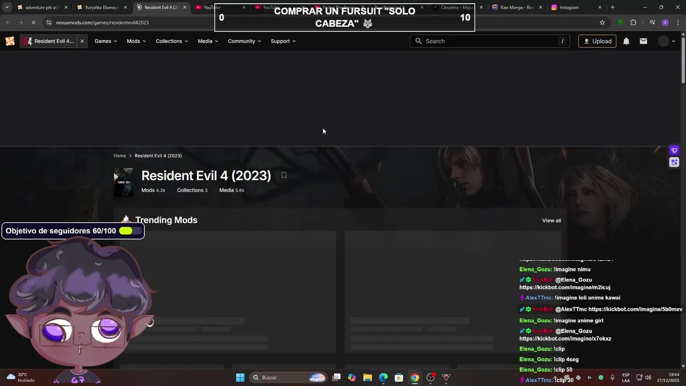Open Chrome's three-dot menu

point(677,23)
